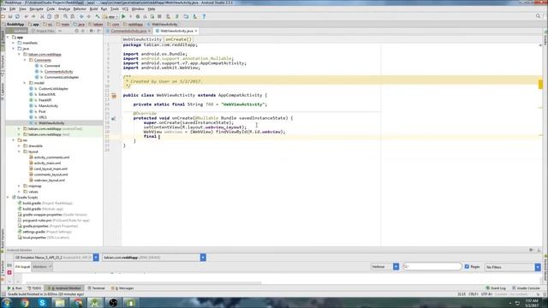Open the Gradle Console
Image resolution: width=548 pixels, height=308 pixels.
click(x=527, y=288)
